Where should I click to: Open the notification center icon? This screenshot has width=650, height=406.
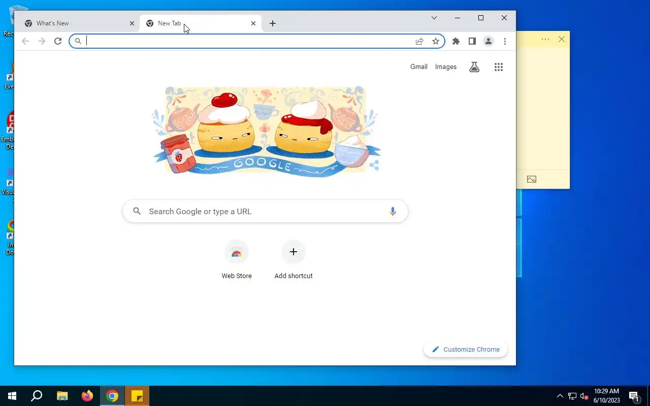tap(634, 396)
